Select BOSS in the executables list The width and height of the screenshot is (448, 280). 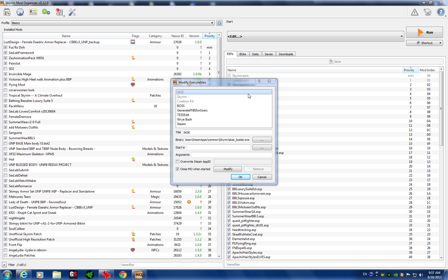tap(181, 106)
